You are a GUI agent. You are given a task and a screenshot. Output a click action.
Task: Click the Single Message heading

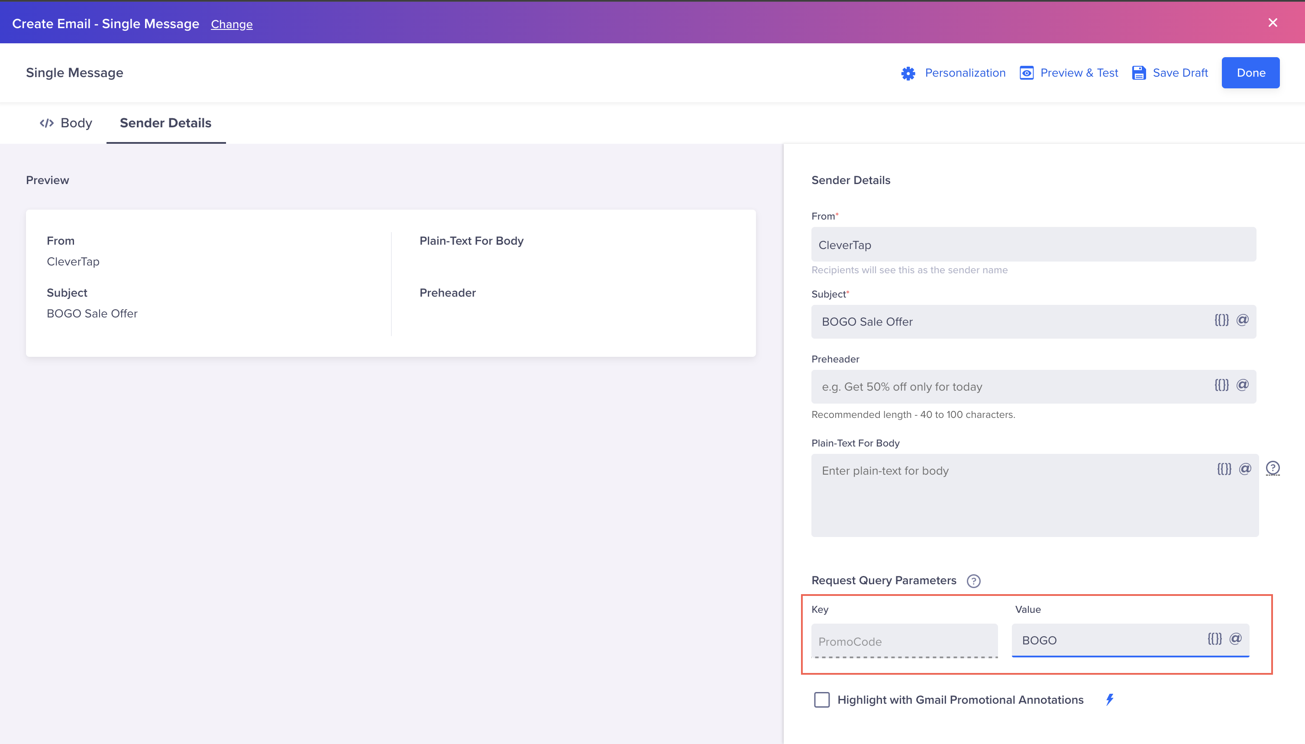click(x=74, y=73)
